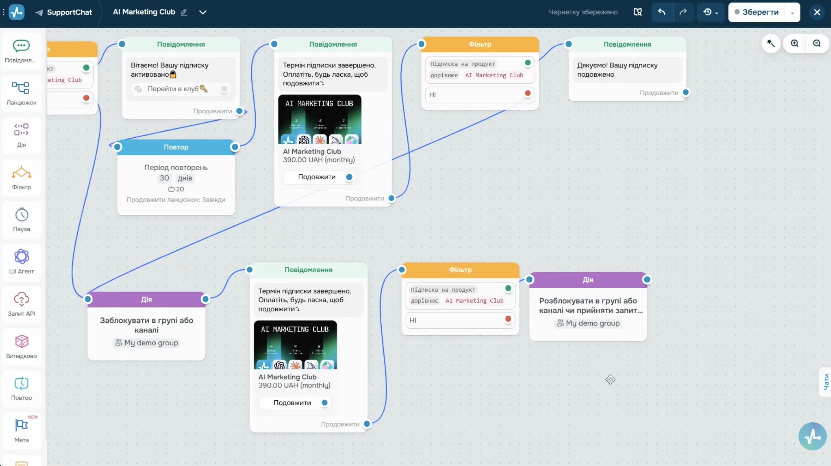
Task: Click My demo group in block action
Action: 147,343
